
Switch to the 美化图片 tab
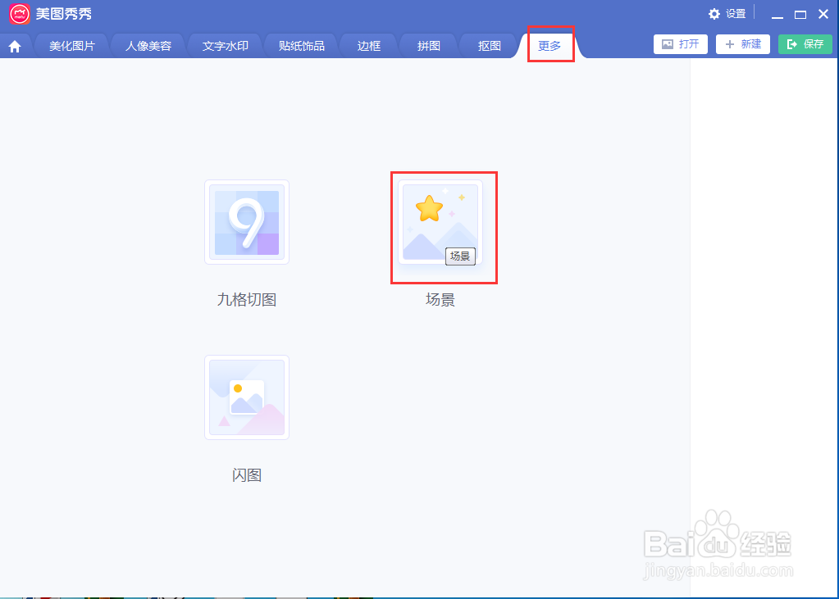pos(72,45)
